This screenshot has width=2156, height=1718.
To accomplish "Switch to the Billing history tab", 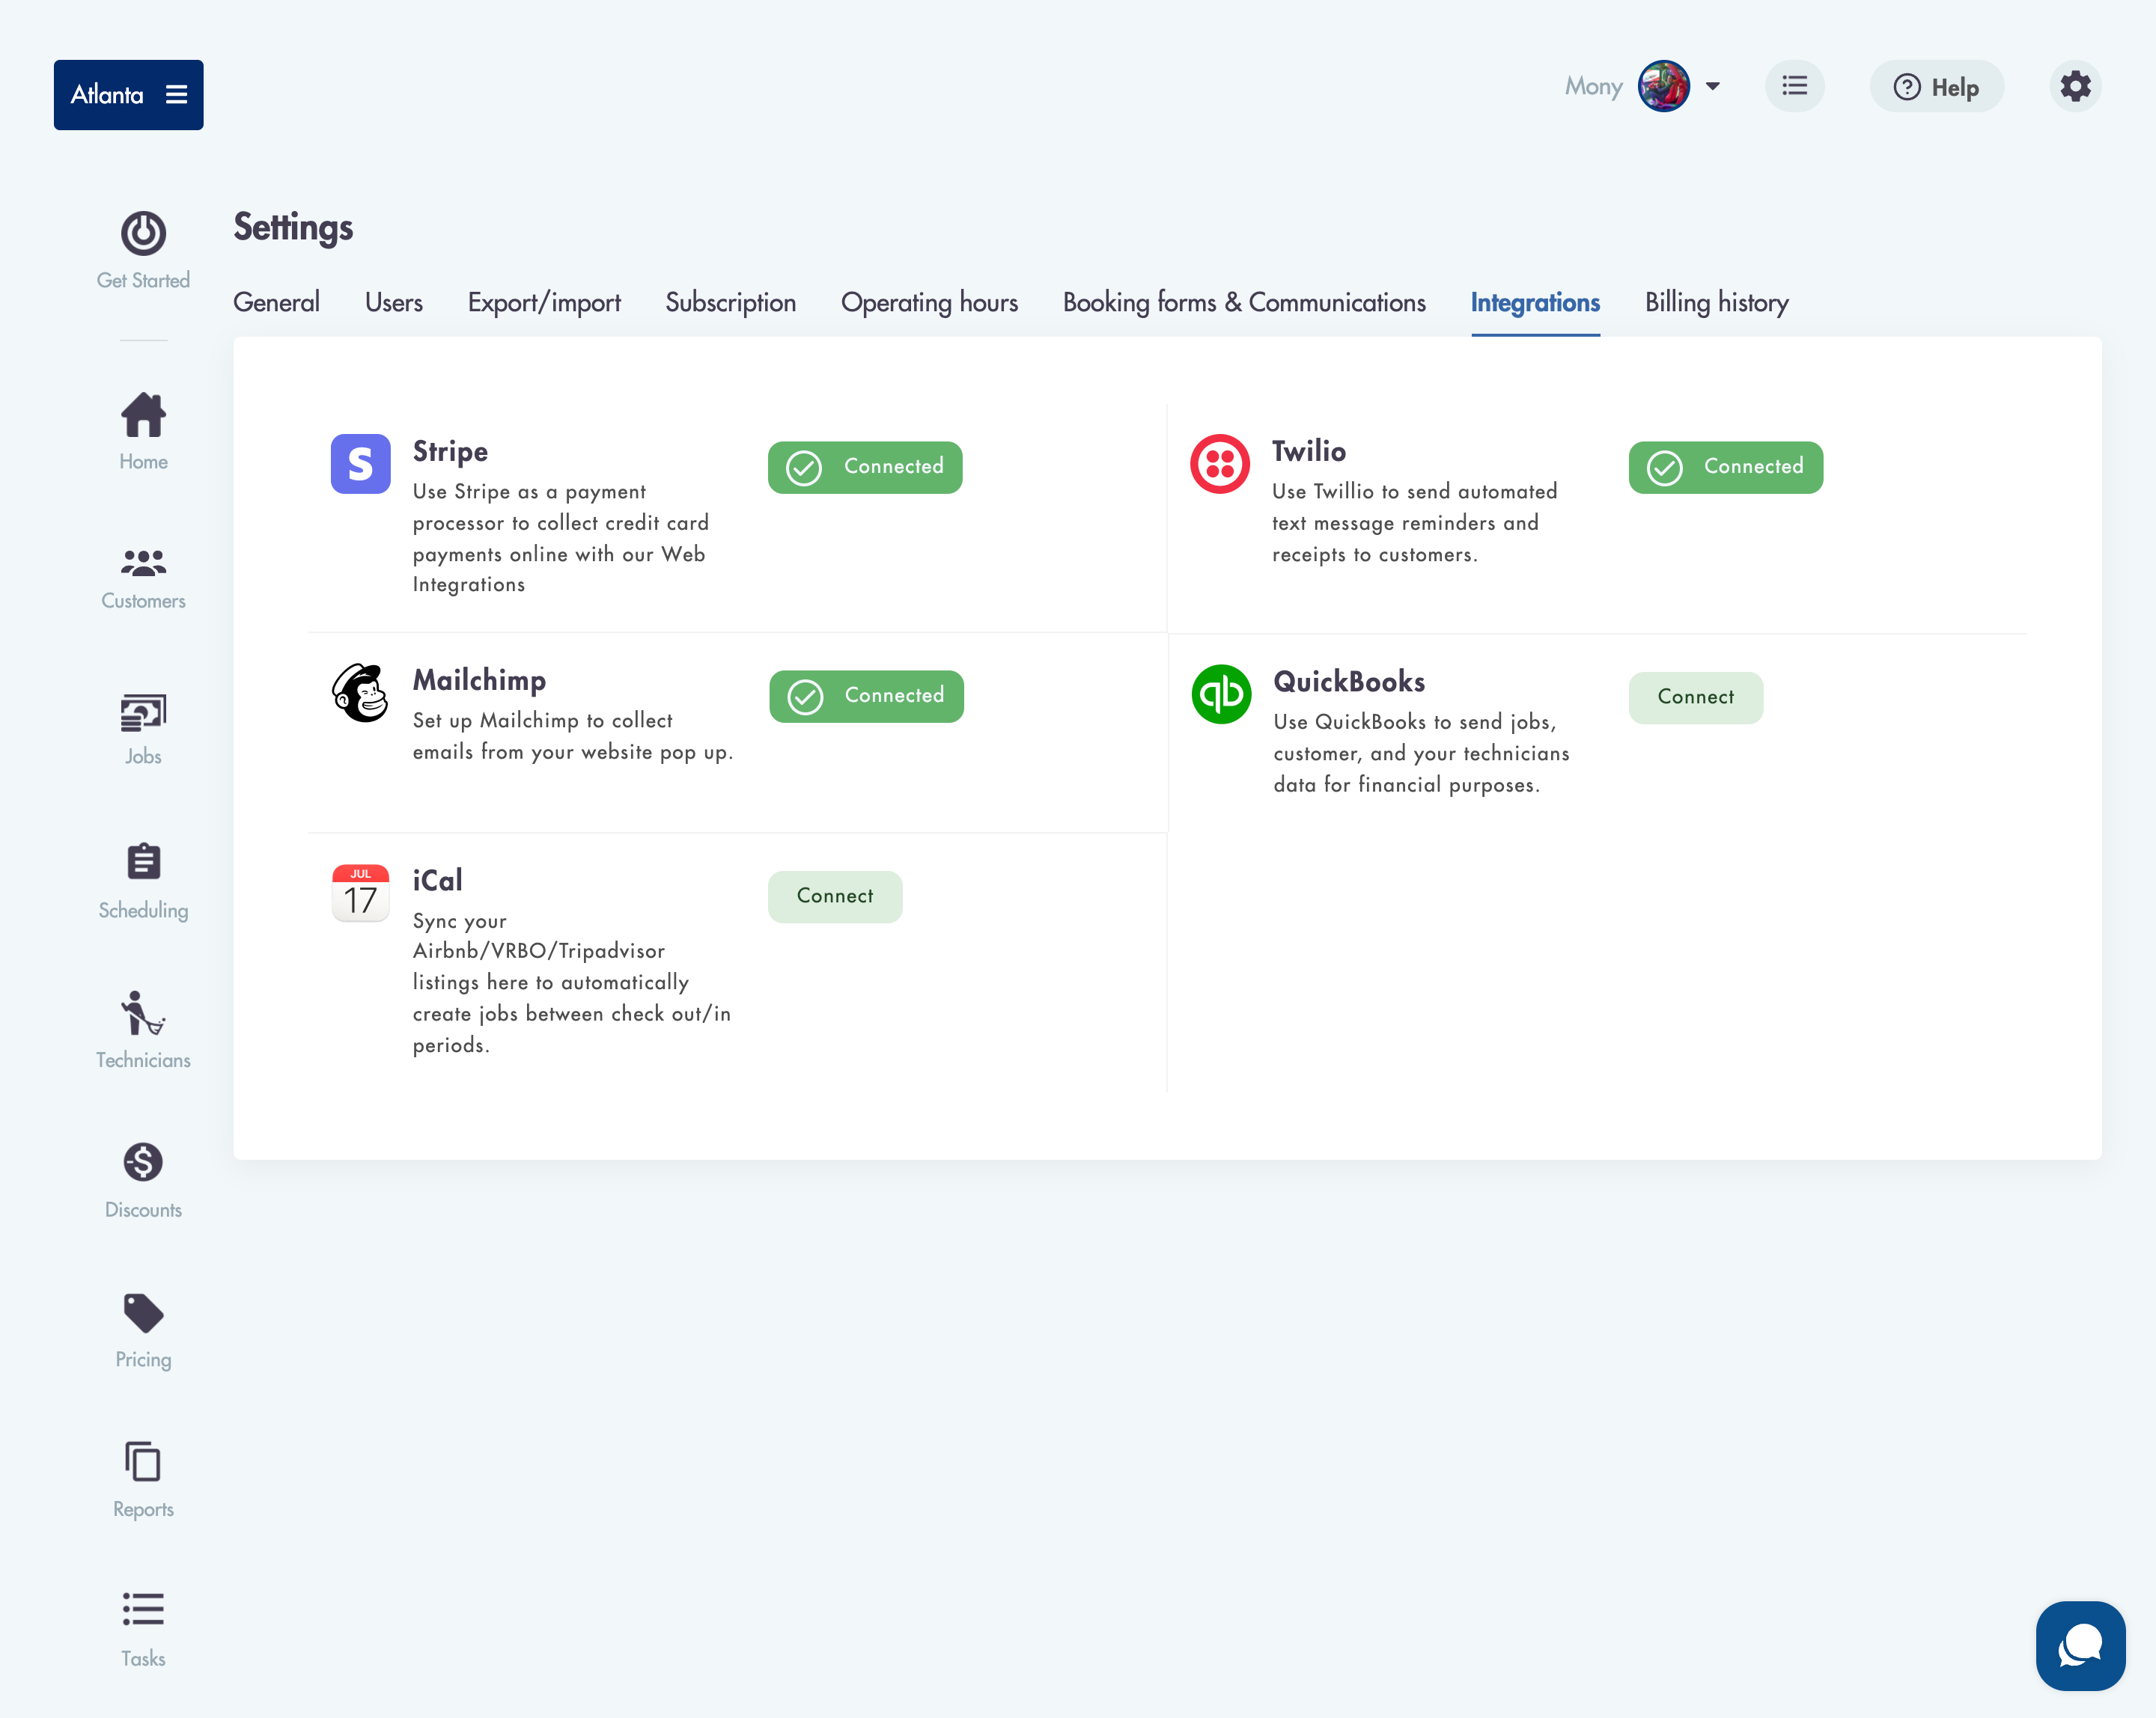I will pyautogui.click(x=1716, y=303).
